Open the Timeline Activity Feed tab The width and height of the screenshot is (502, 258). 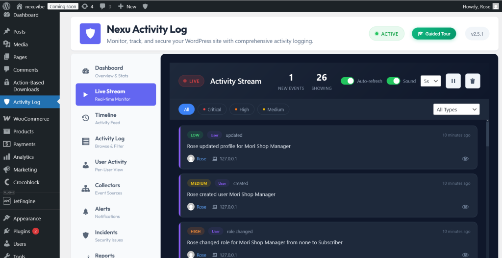pos(116,118)
